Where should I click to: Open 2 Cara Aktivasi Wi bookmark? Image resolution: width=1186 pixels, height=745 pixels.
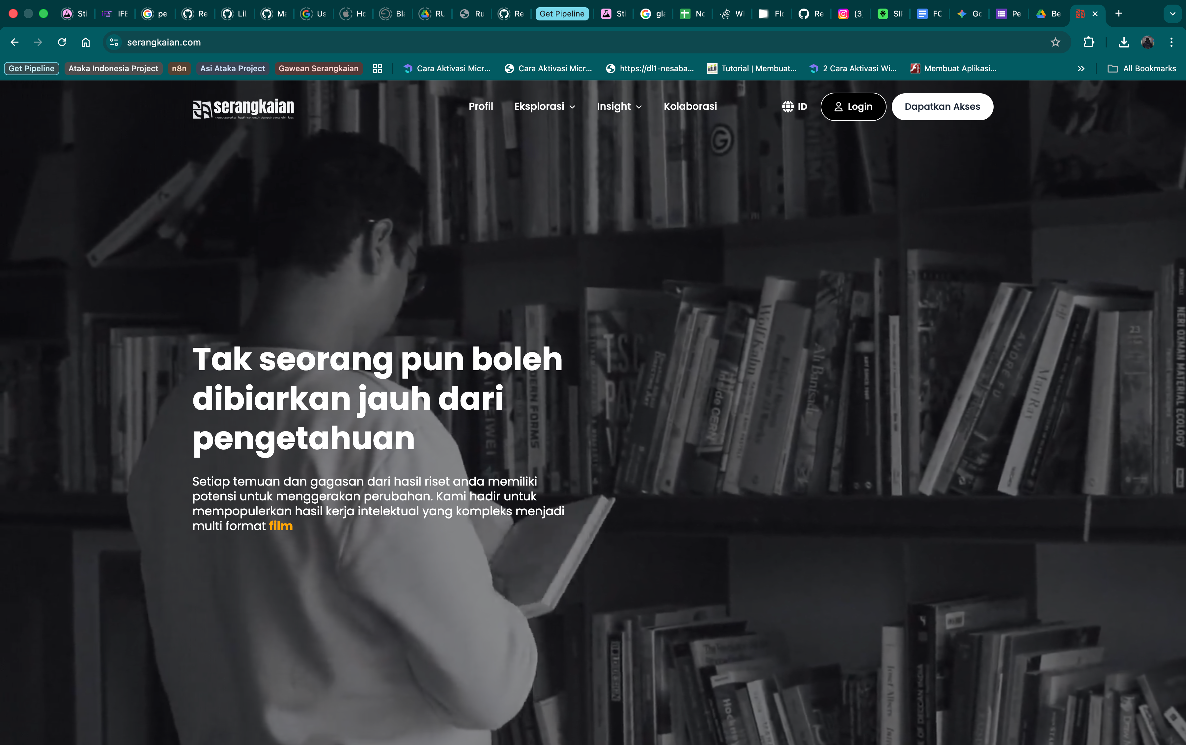click(853, 69)
